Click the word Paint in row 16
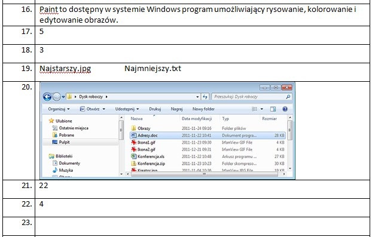 [x=48, y=10]
